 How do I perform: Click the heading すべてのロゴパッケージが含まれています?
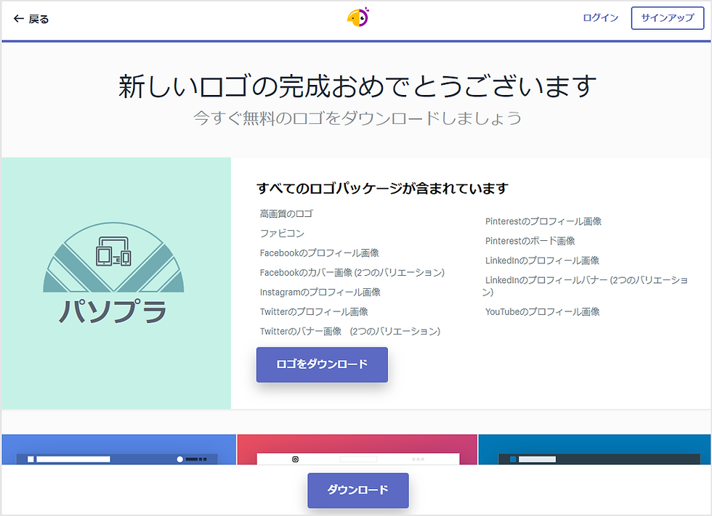point(382,188)
